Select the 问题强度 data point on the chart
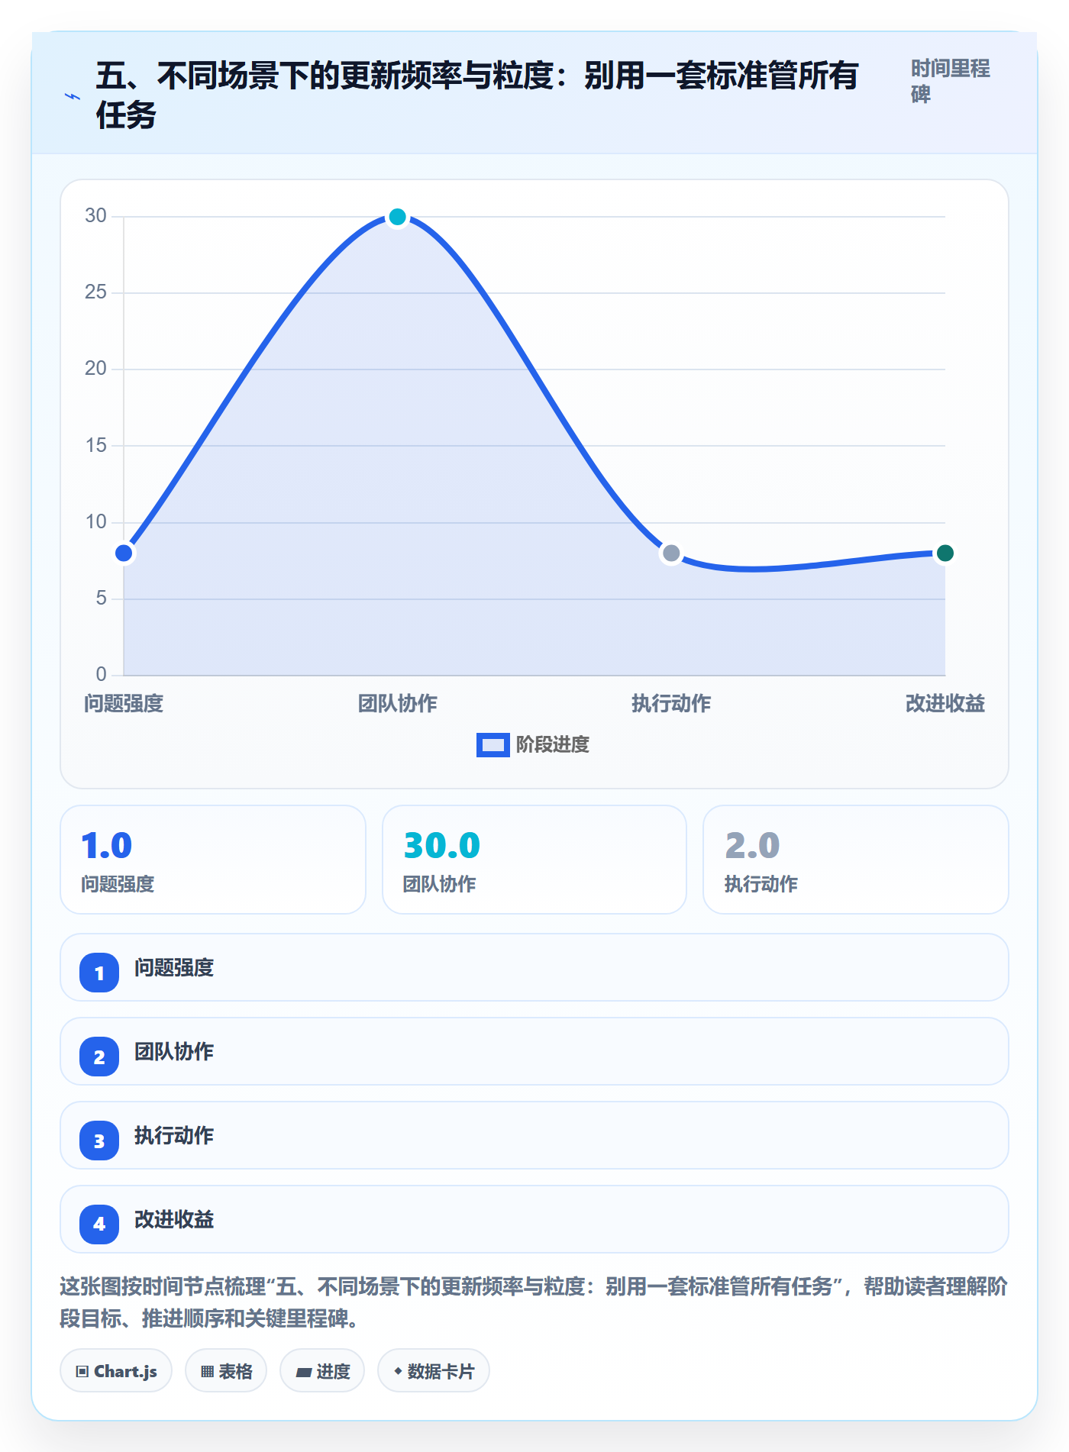 (x=124, y=553)
